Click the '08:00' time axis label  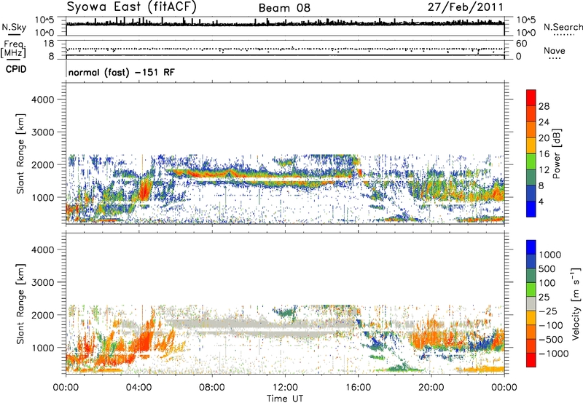pyautogui.click(x=211, y=388)
